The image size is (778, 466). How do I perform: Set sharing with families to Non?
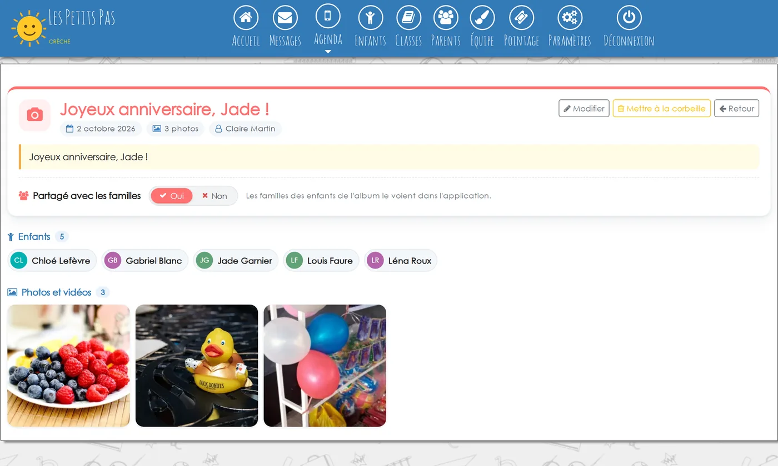pos(215,196)
